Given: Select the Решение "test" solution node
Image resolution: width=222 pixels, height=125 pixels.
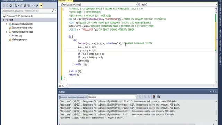Looking at the screenshot, I should [19, 16].
